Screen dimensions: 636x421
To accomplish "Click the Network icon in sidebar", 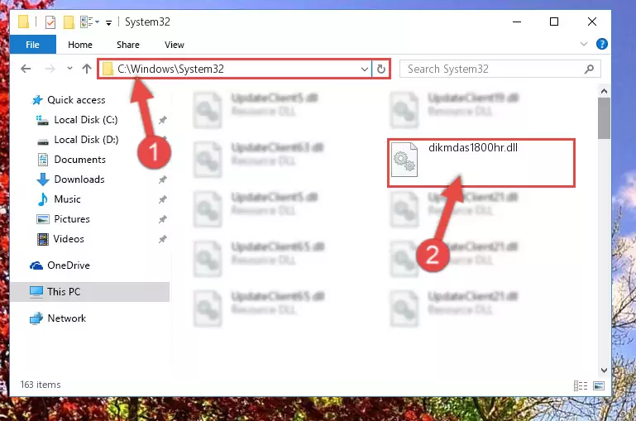I will point(36,318).
